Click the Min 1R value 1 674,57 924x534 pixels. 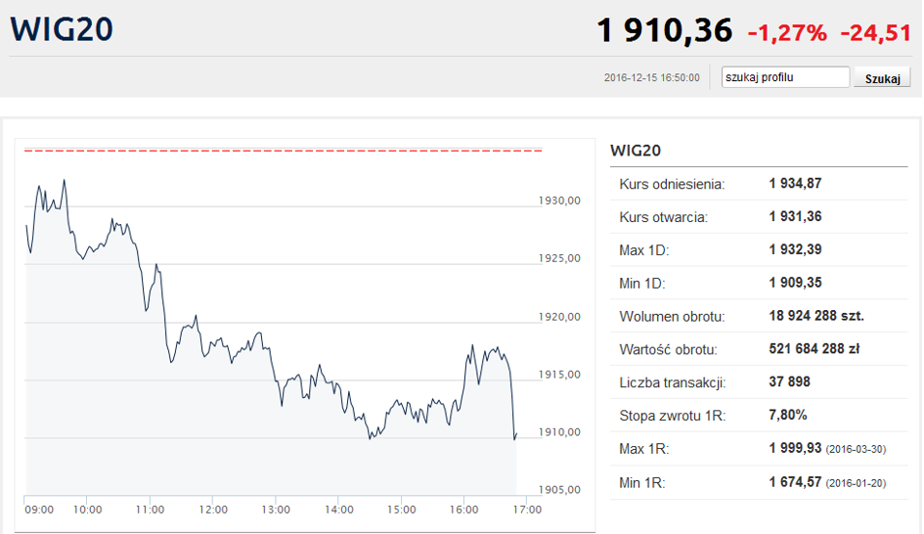coord(795,481)
